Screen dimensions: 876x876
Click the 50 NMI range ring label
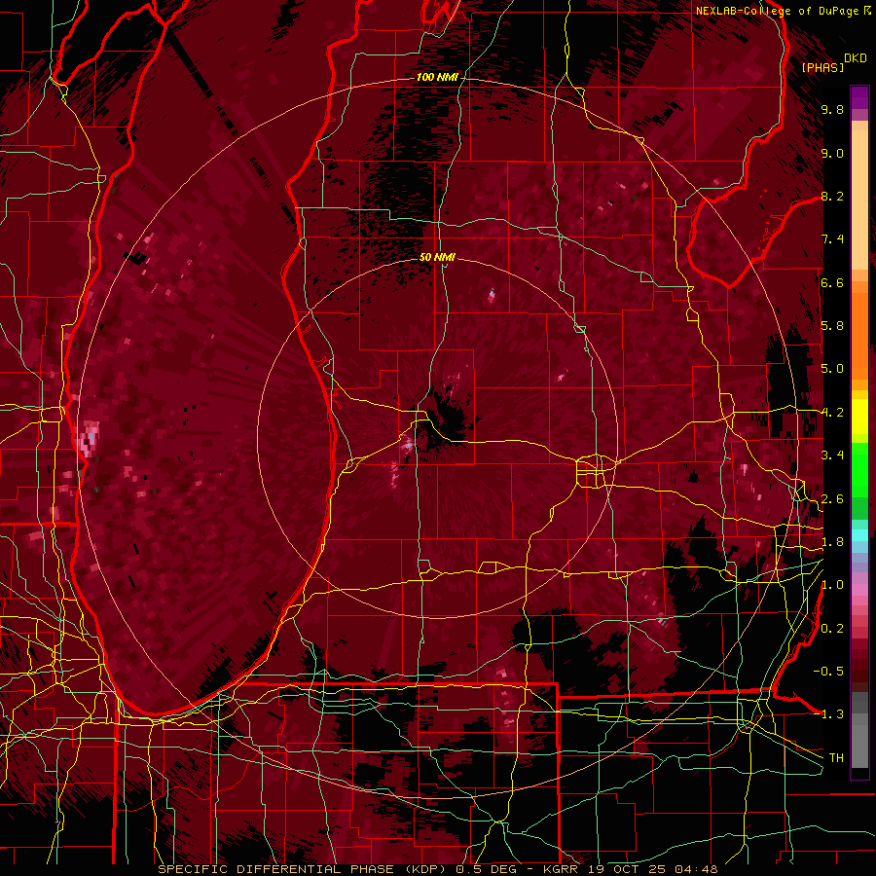437,257
